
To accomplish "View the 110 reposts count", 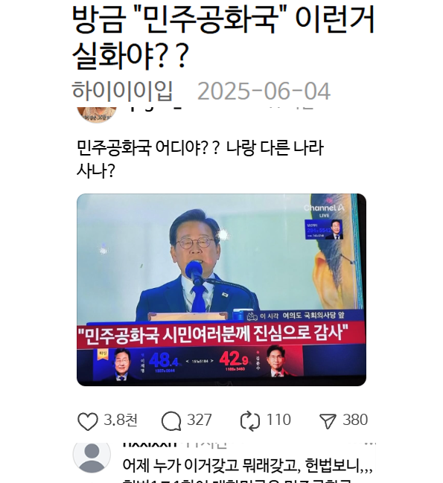I will [x=278, y=420].
